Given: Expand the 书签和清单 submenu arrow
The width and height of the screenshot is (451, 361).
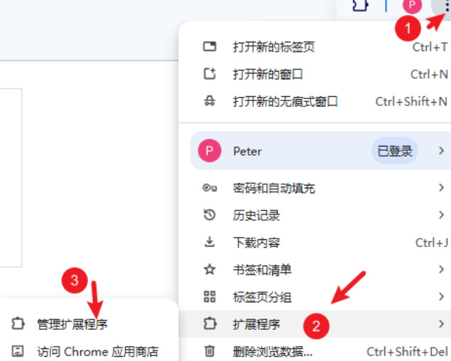Looking at the screenshot, I should tap(441, 270).
